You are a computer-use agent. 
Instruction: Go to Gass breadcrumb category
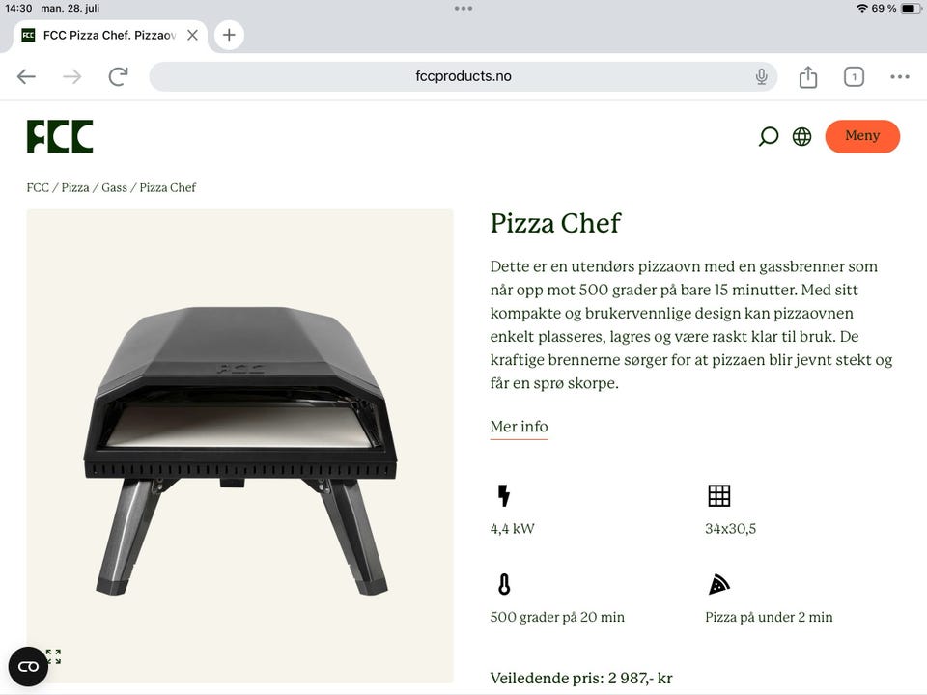(114, 187)
